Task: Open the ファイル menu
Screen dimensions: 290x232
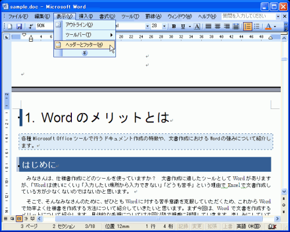Action: pyautogui.click(x=18, y=16)
